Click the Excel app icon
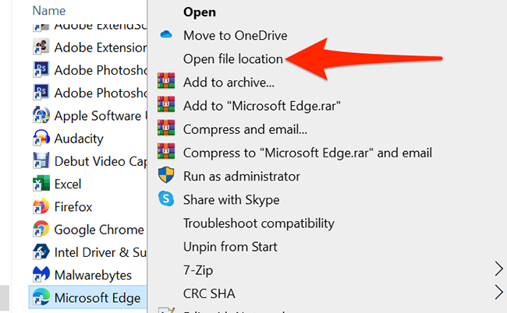The height and width of the screenshot is (313, 507). (x=41, y=185)
